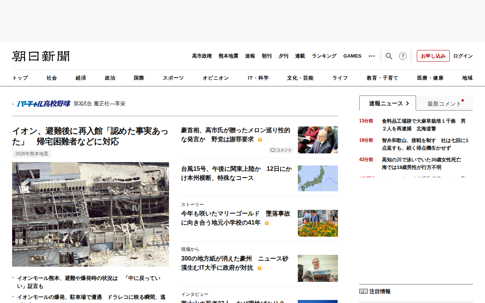Click the バーチャル高校野球 logo
This screenshot has height=303, width=485.
point(43,104)
